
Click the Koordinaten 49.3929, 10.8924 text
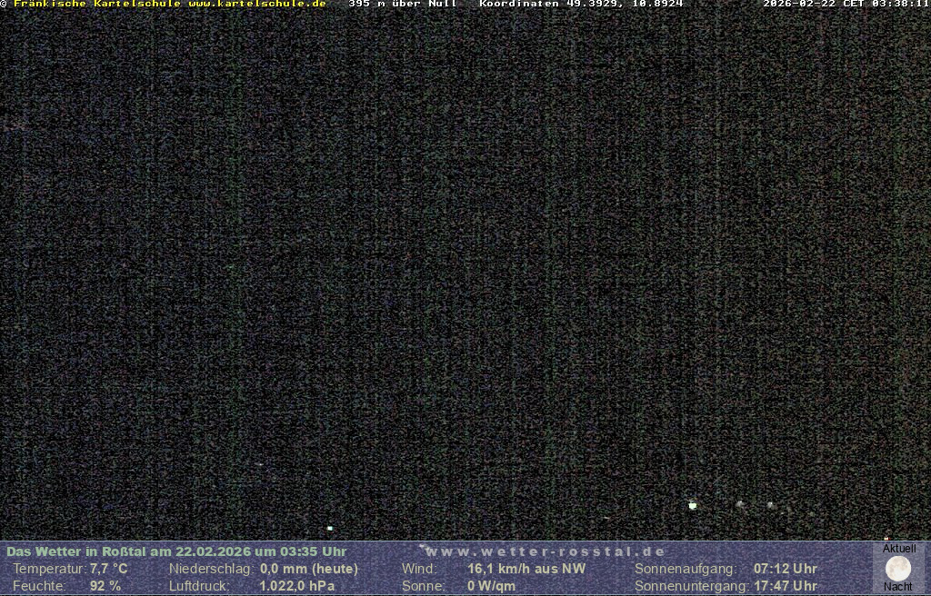click(x=581, y=4)
